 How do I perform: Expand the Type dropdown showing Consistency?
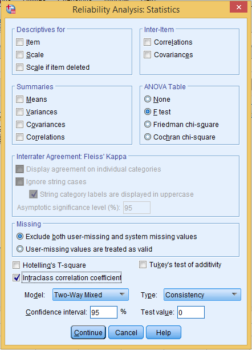point(202,295)
